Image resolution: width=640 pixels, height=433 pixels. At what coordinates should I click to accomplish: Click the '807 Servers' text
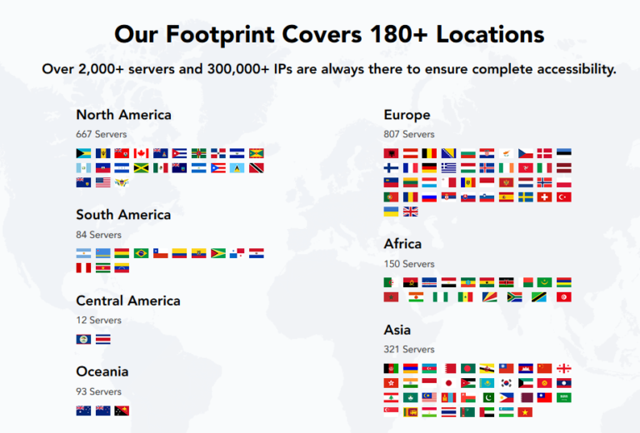pos(409,134)
